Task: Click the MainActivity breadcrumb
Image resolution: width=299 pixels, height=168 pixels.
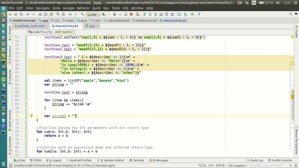Action: point(40,32)
